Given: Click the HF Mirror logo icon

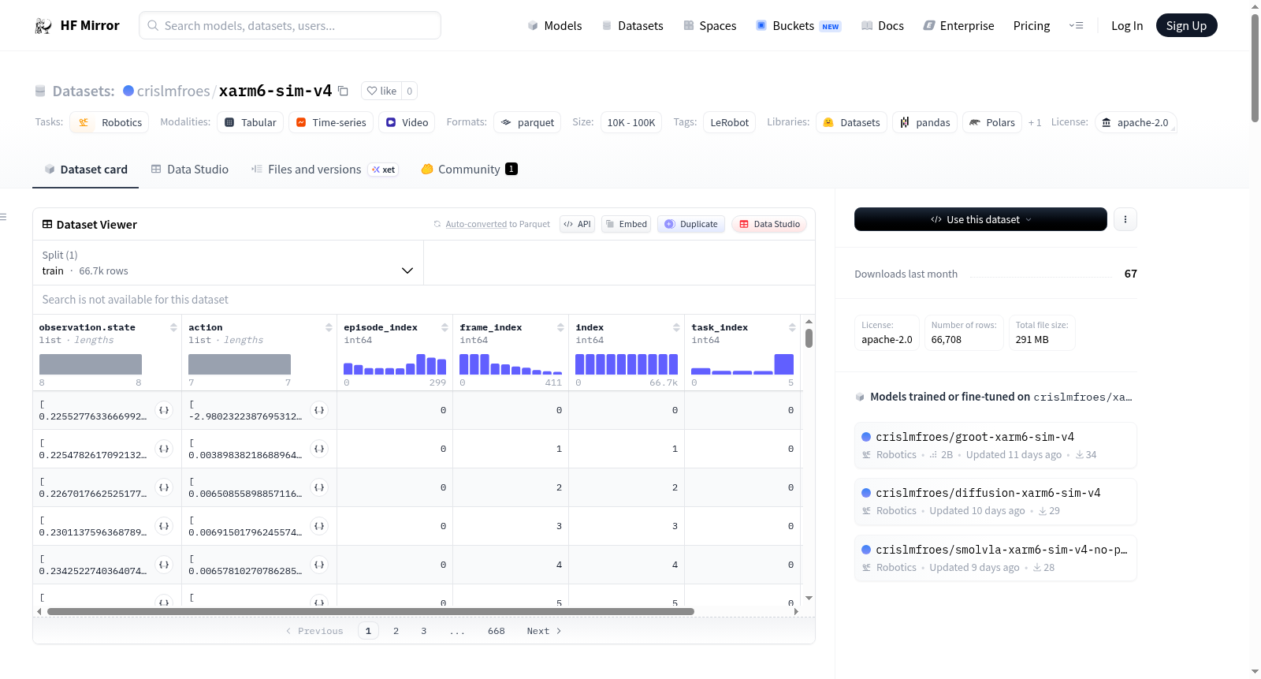Looking at the screenshot, I should (x=43, y=25).
